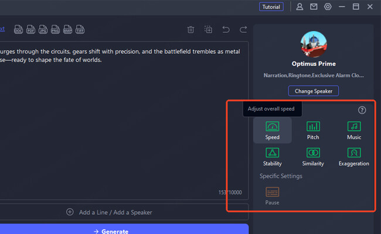
Task: Open the Tutorial
Action: pyautogui.click(x=271, y=7)
